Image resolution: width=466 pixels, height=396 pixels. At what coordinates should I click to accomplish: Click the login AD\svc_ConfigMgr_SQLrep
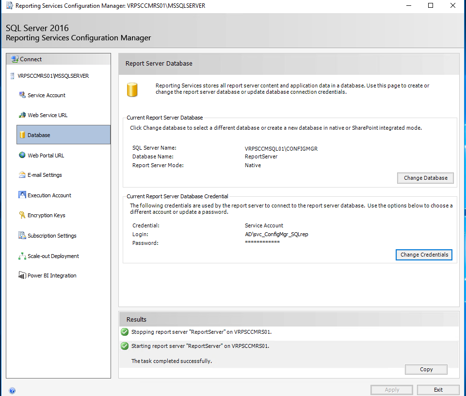(276, 234)
